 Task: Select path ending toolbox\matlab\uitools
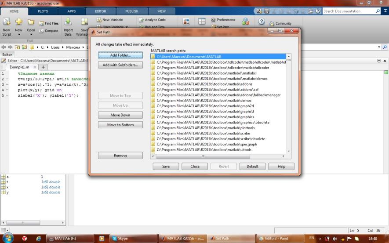[218, 149]
